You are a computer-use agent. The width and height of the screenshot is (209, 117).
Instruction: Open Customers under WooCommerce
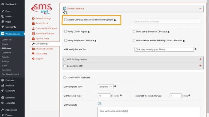tap(7, 53)
